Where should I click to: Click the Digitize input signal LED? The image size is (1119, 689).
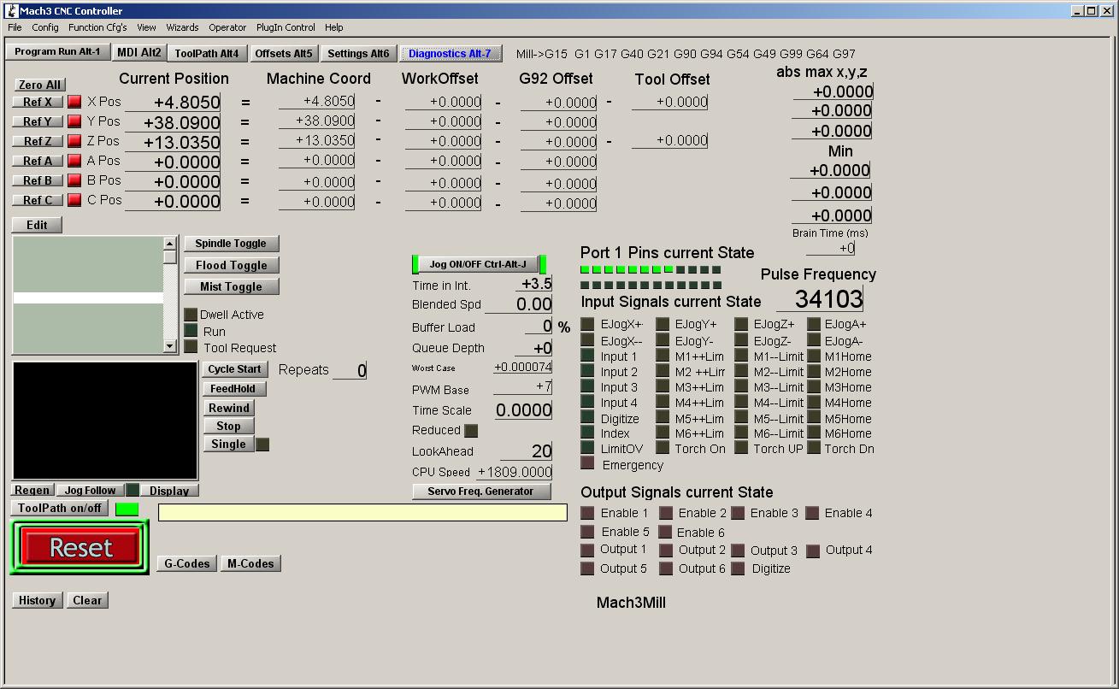[587, 418]
